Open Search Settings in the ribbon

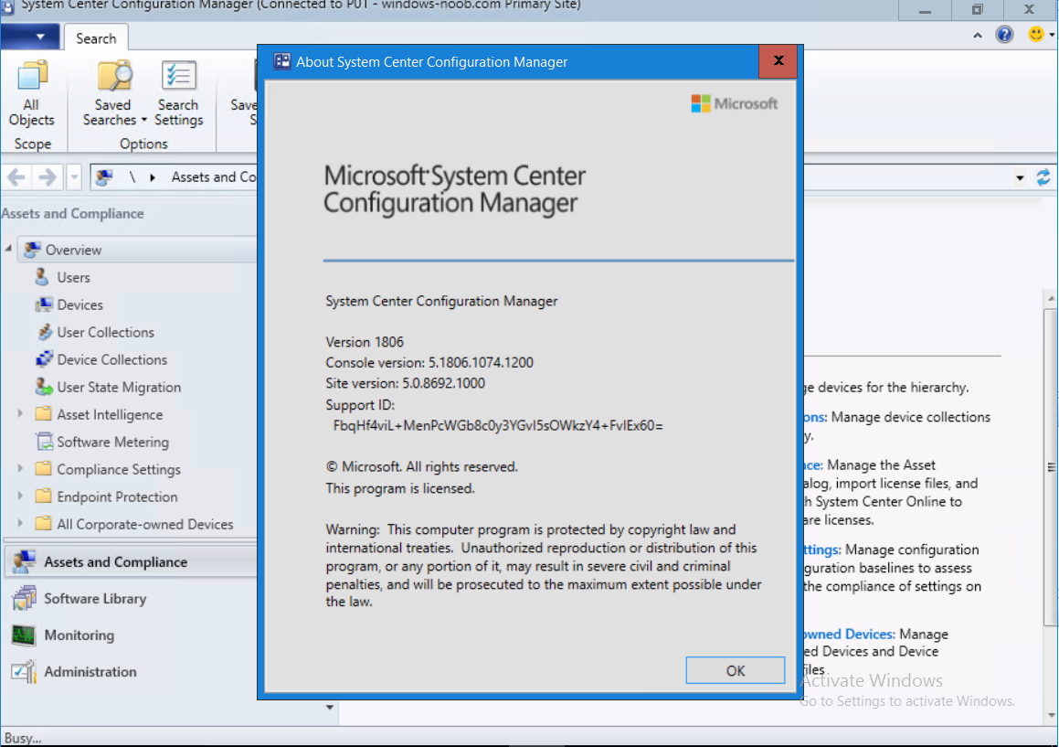(178, 94)
